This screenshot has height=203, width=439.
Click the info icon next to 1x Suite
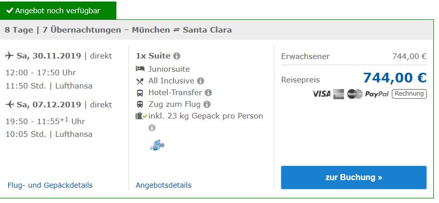pyautogui.click(x=176, y=56)
